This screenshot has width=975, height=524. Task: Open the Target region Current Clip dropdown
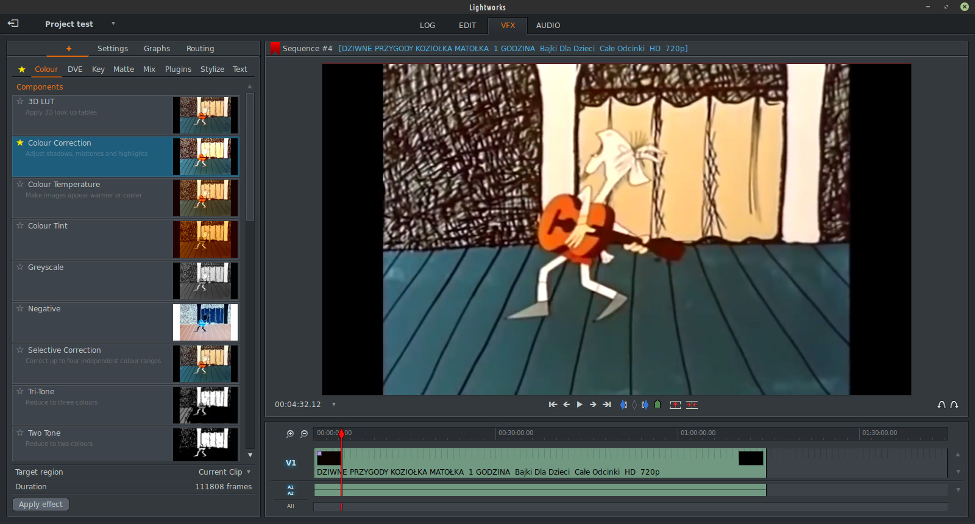coord(225,472)
